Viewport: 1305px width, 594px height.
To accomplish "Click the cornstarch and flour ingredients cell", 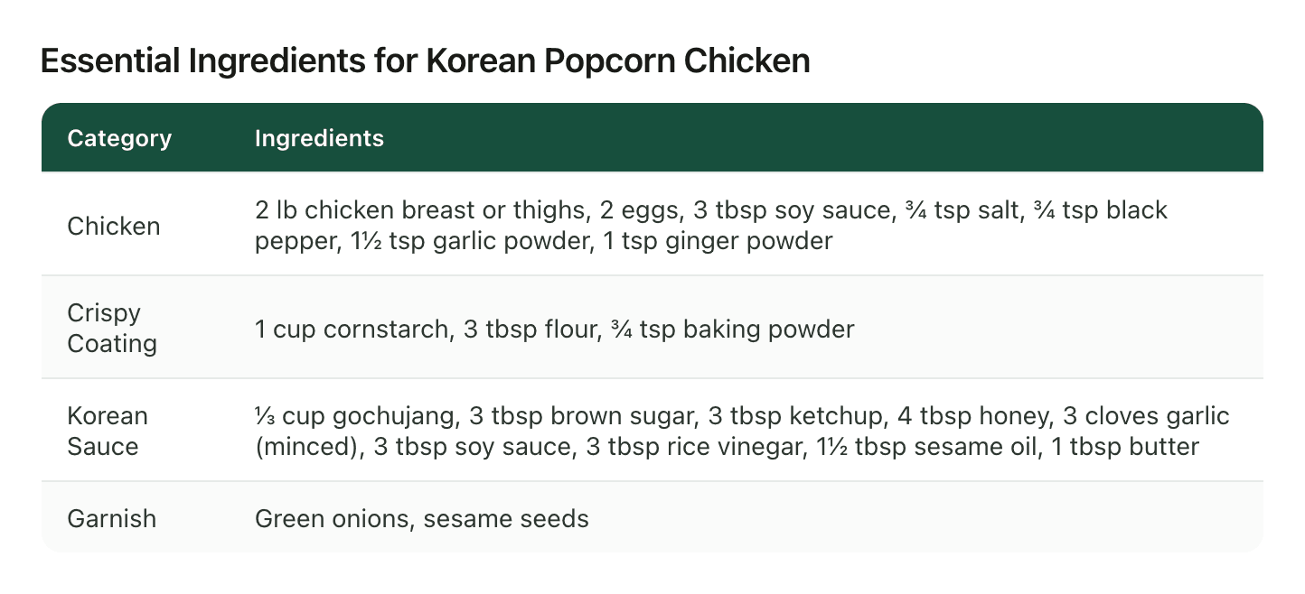I will pyautogui.click(x=554, y=329).
